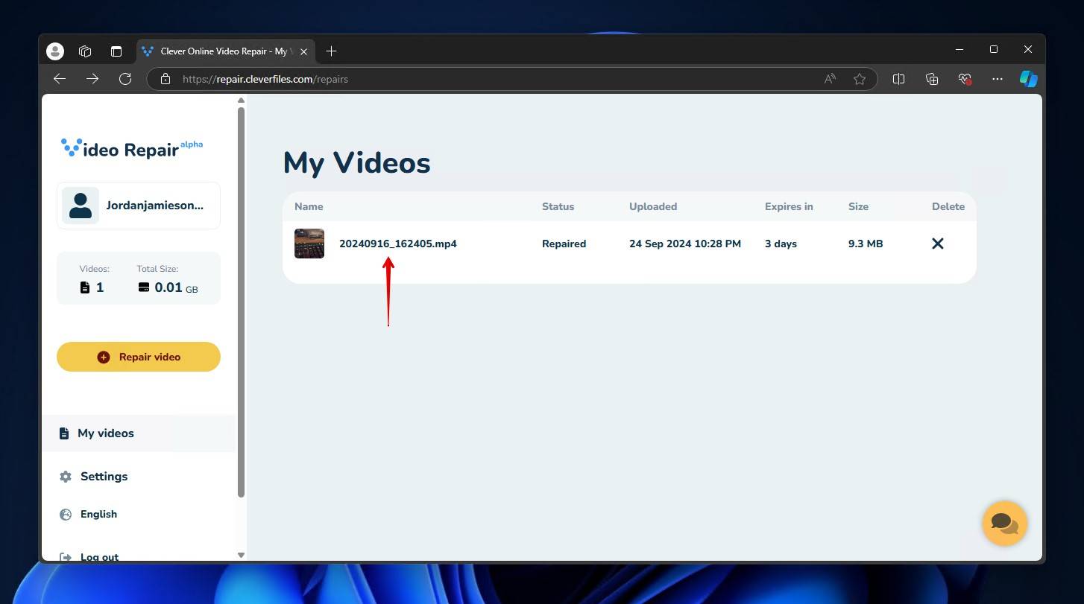The height and width of the screenshot is (604, 1084).
Task: Click the Video Repair alpha logo
Action: 131,147
